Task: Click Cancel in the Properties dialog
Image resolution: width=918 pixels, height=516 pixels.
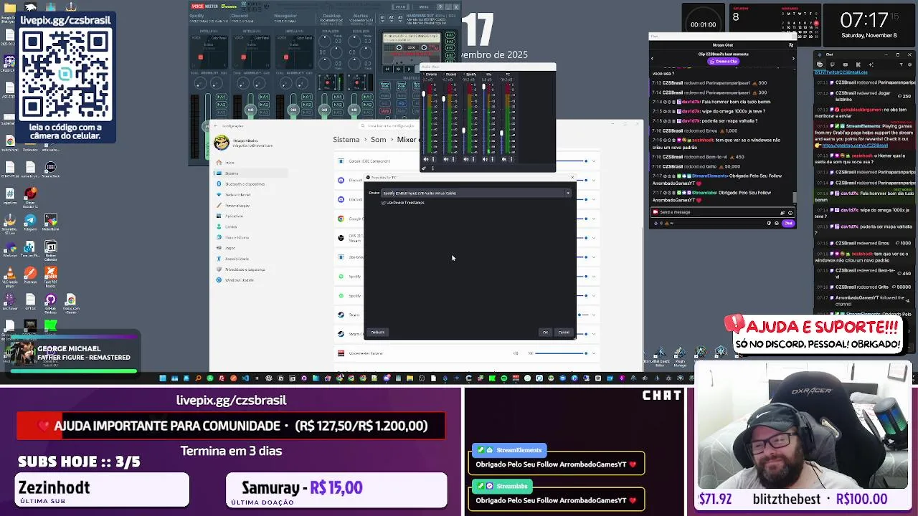Action: pos(564,333)
